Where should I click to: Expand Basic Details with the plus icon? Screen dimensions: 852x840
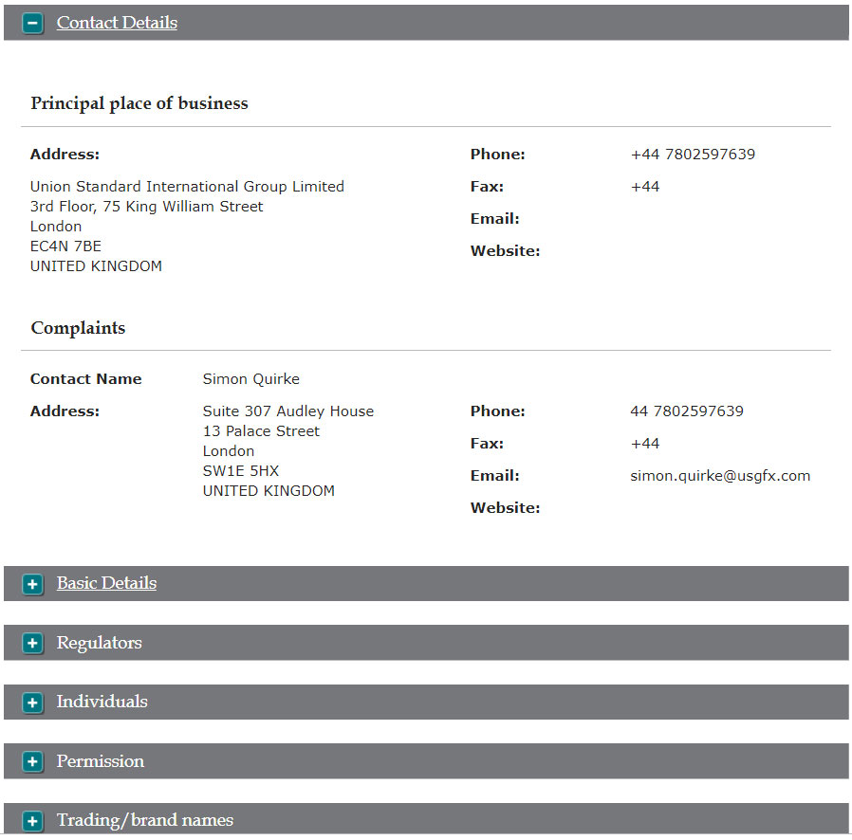[x=32, y=584]
